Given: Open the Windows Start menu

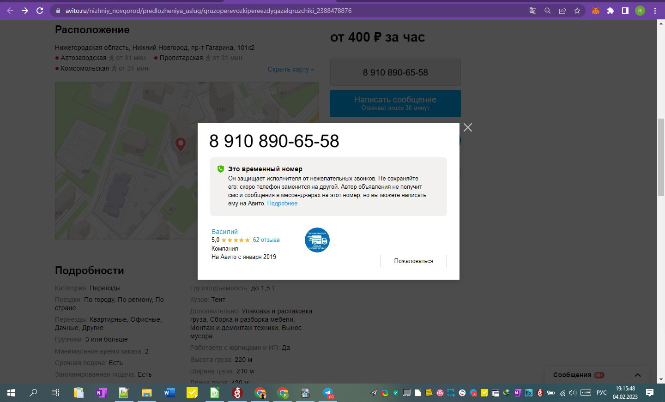Looking at the screenshot, I should 11,393.
